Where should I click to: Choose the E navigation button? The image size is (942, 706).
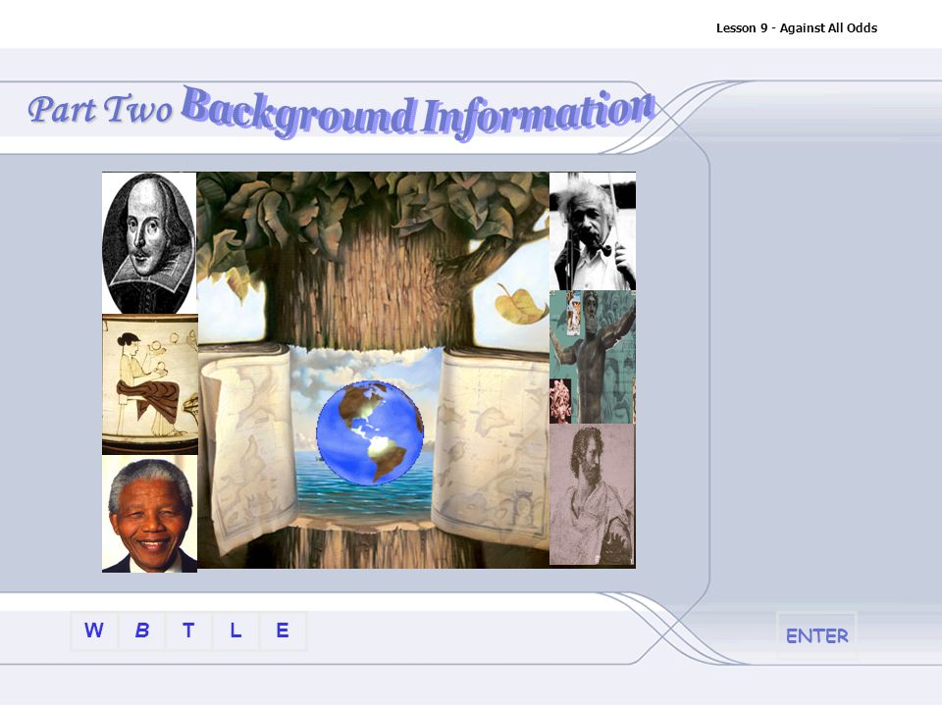(x=283, y=630)
